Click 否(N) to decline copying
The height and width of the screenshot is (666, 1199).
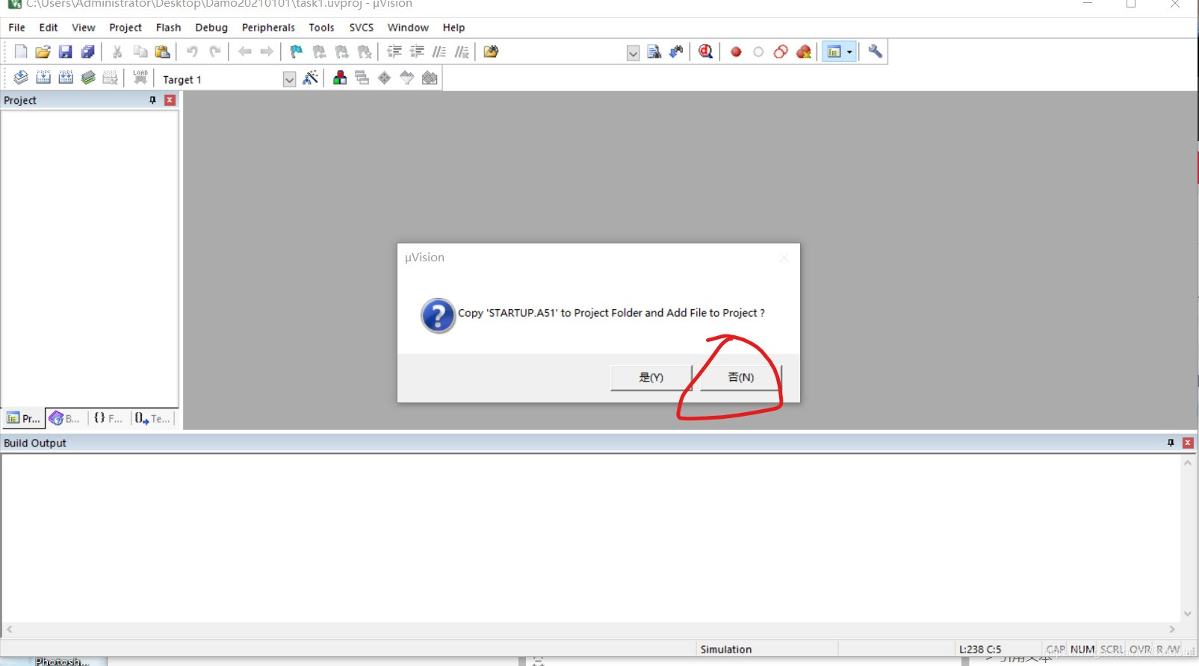[740, 377]
